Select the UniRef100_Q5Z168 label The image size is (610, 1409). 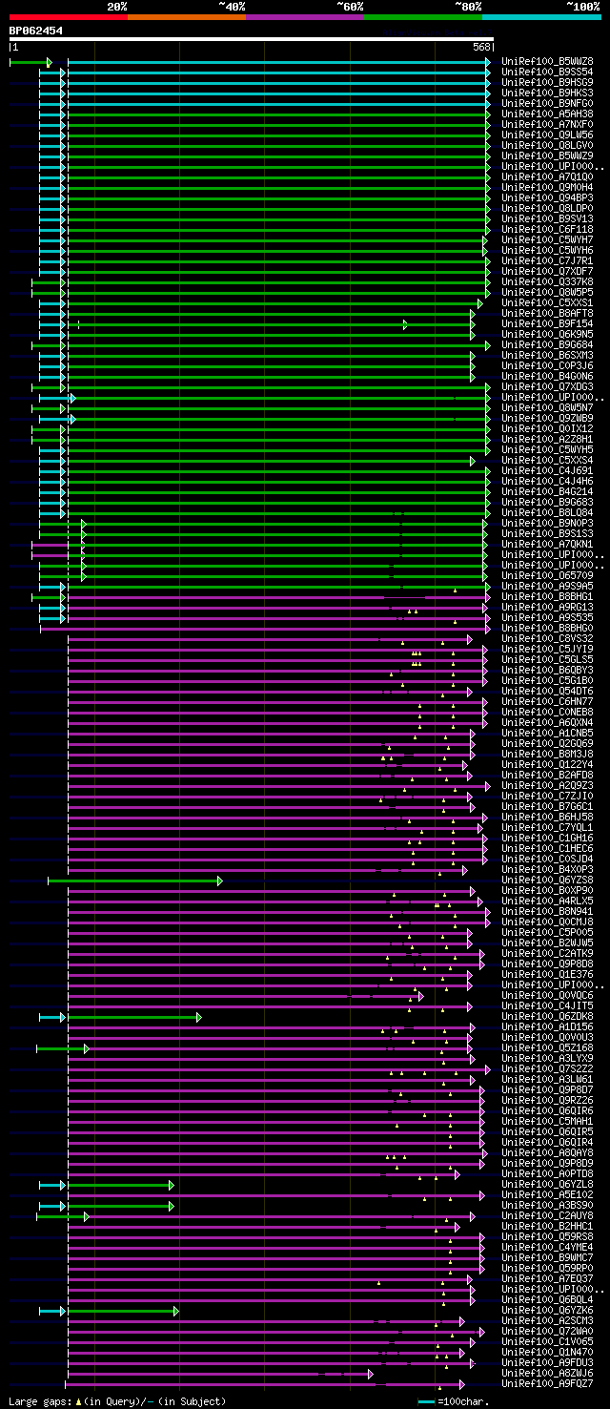[x=547, y=1047]
